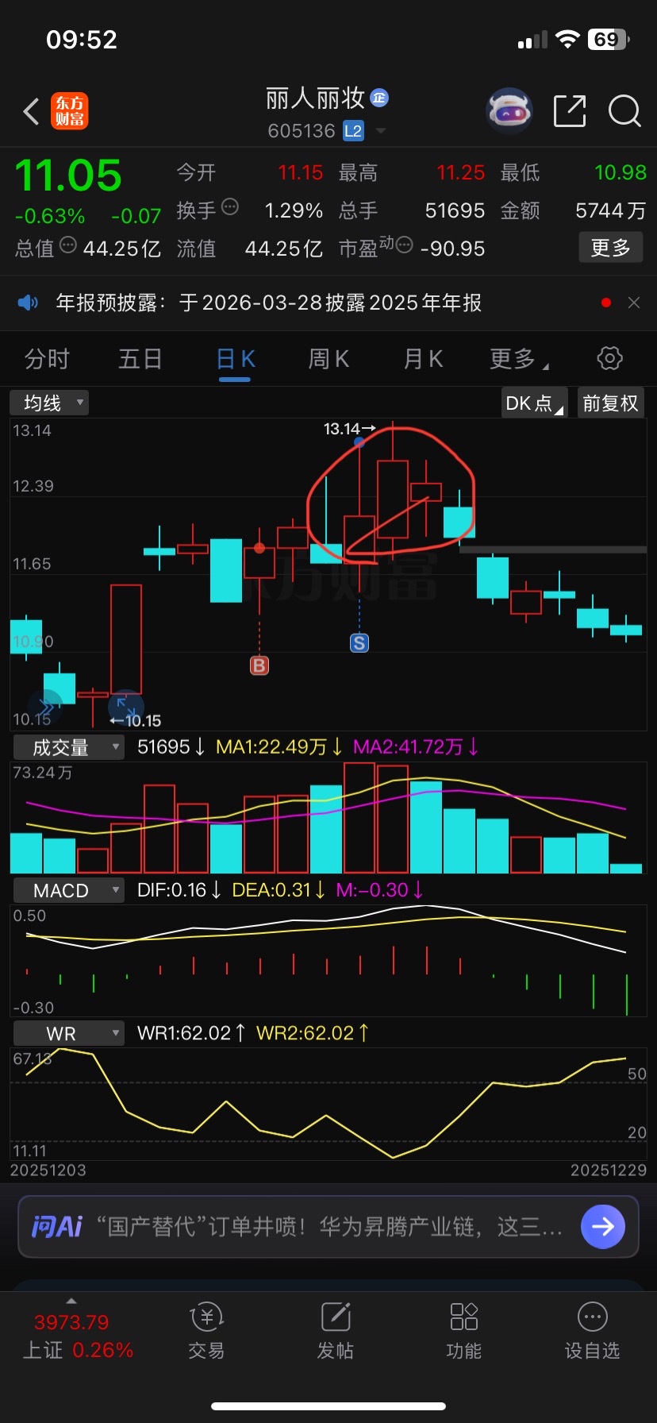Close the announcement banner
The height and width of the screenshot is (1423, 657).
633,303
